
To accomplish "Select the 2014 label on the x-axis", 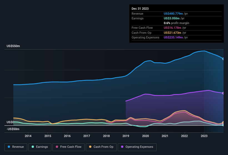I will pyautogui.click(x=28, y=136).
